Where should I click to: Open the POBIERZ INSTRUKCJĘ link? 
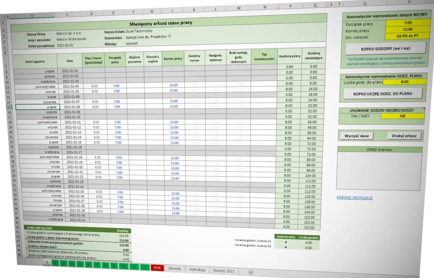(354, 198)
